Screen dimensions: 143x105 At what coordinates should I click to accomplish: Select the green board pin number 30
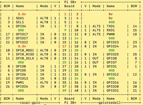tap(76, 70)
